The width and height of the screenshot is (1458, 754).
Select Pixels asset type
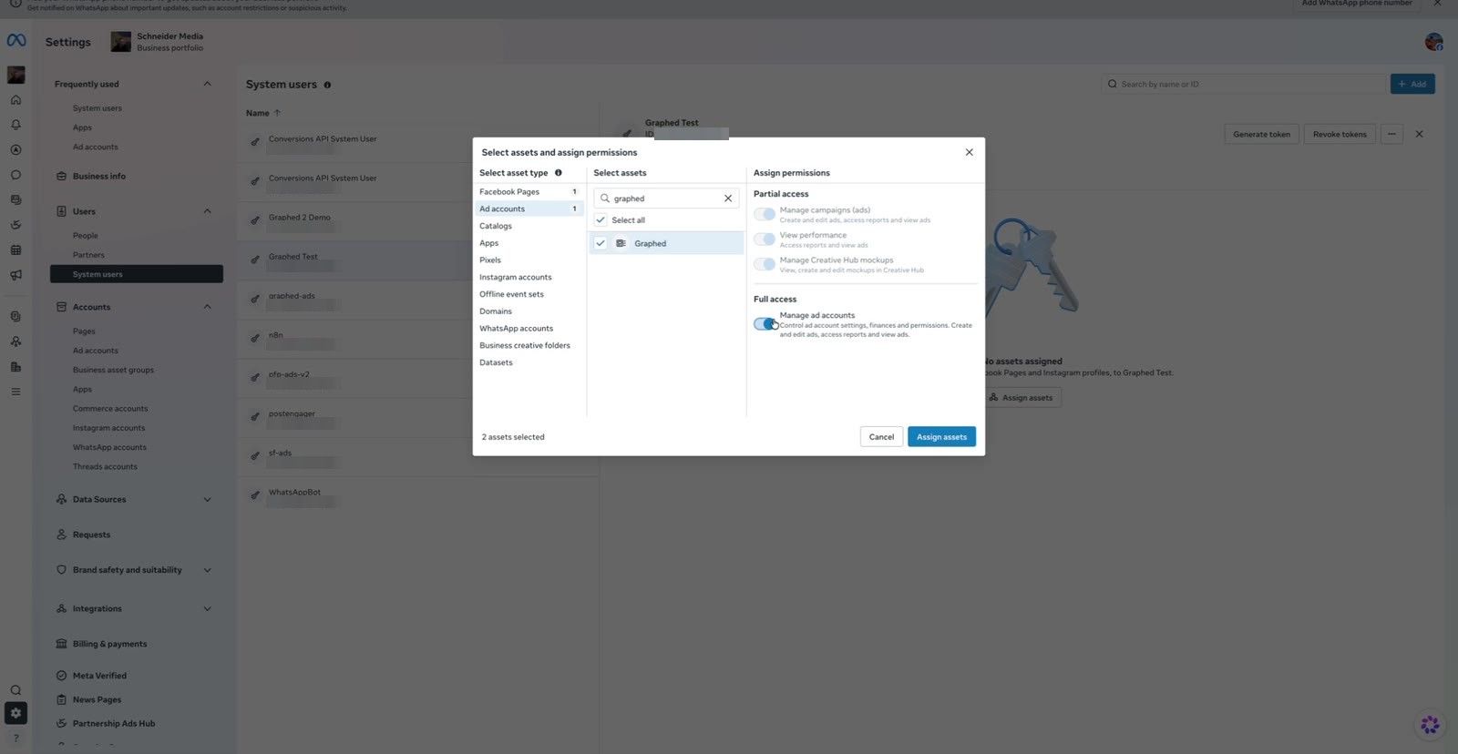[529, 260]
